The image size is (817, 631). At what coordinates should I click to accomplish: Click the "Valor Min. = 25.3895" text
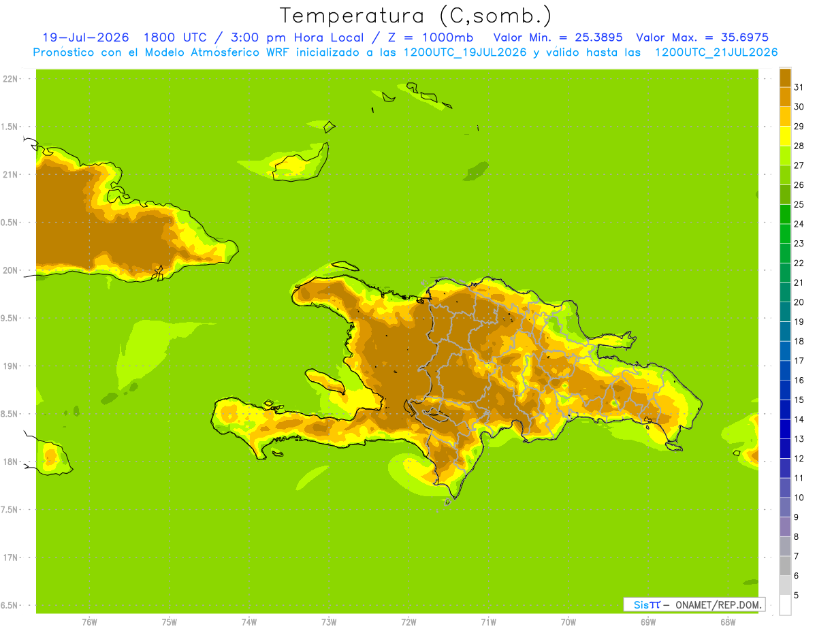click(x=558, y=37)
